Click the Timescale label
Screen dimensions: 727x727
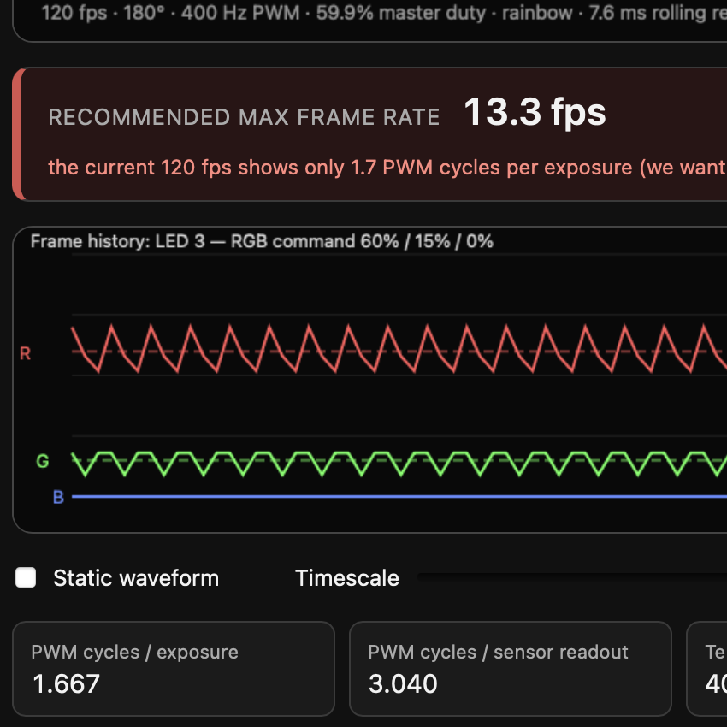pos(346,578)
